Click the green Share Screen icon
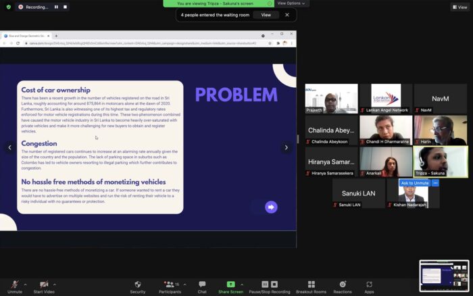473x296 pixels. (x=230, y=285)
